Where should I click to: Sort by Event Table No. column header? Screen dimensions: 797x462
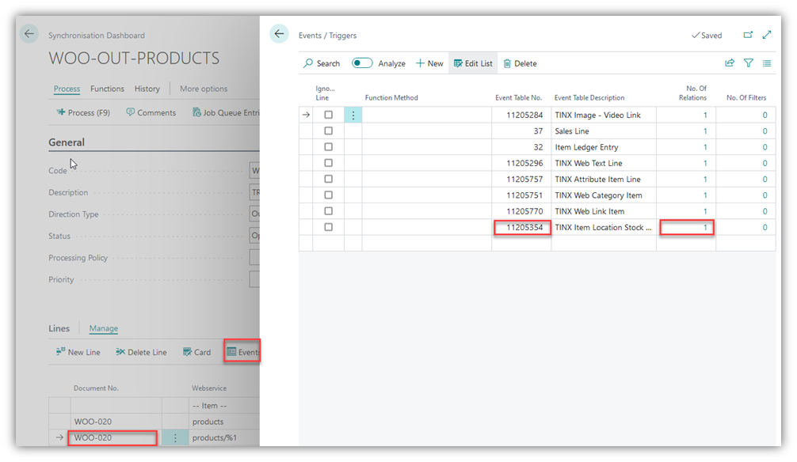[x=518, y=97]
